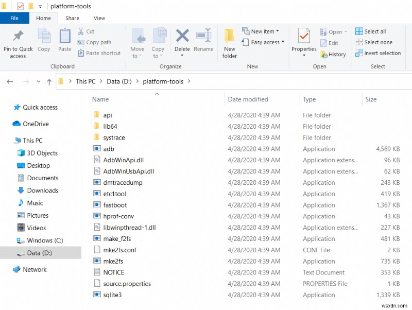Image resolution: width=412 pixels, height=310 pixels.
Task: Click the Paste shortcut option
Action: (x=99, y=53)
